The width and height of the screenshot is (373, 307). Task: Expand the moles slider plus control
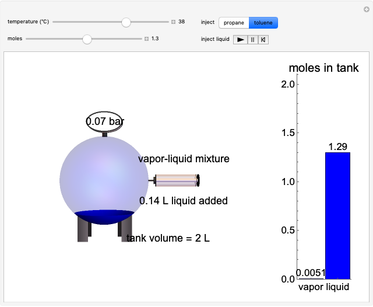[x=147, y=39]
